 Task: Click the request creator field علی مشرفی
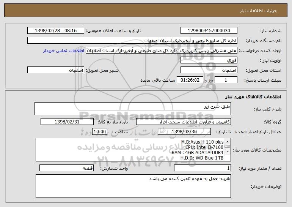162,51
